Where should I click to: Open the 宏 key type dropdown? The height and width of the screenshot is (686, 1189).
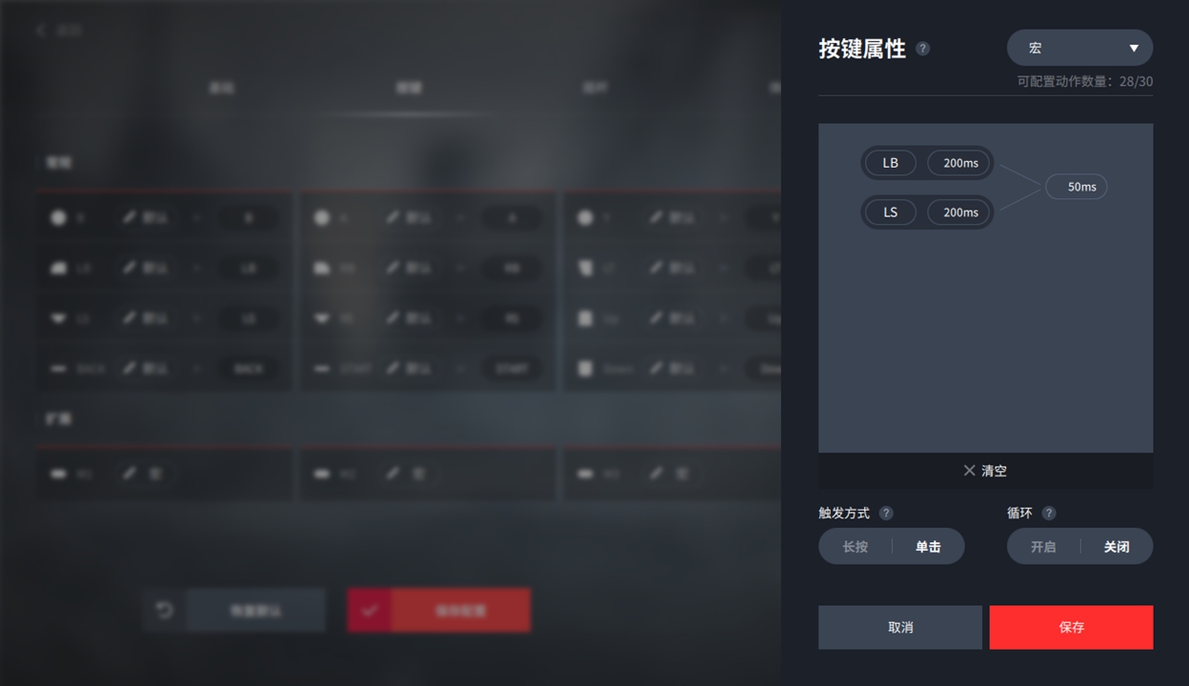[x=1079, y=48]
